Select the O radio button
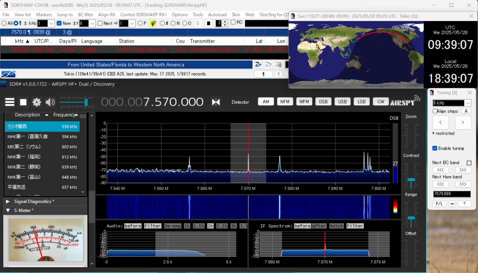The height and width of the screenshot is (273, 478). 185,23
